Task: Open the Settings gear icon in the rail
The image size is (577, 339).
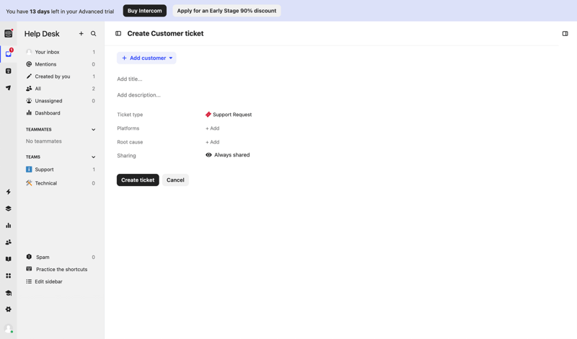Action: pos(8,309)
